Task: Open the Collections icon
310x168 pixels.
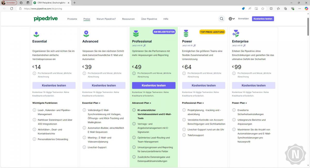Action: click(x=285, y=9)
